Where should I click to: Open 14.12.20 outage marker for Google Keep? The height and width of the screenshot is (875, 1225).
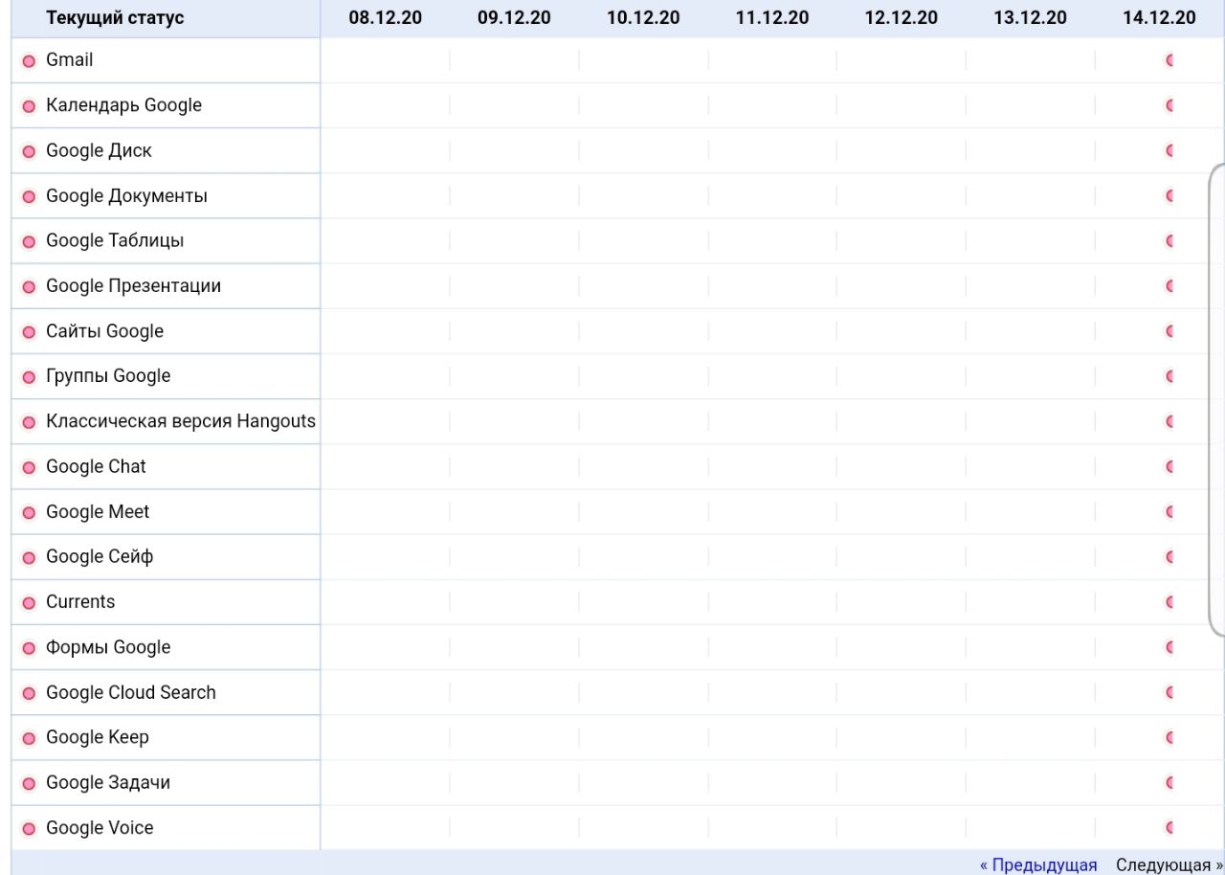coord(1169,737)
